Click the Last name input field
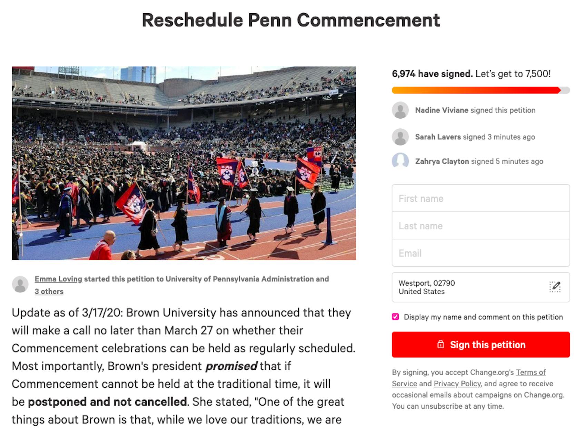 click(480, 226)
